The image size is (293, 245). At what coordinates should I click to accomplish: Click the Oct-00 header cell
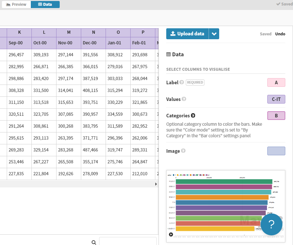pyautogui.click(x=44, y=43)
